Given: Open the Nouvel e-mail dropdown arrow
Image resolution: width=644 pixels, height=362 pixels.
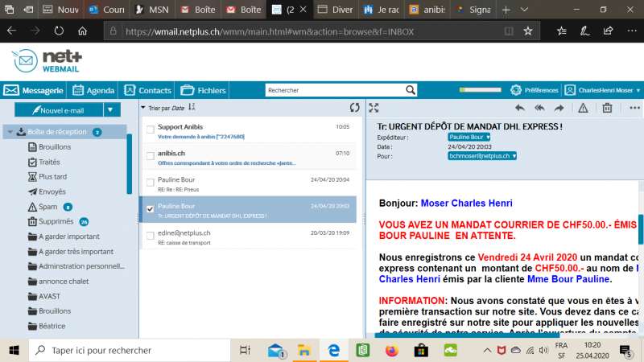Looking at the screenshot, I should [x=110, y=110].
